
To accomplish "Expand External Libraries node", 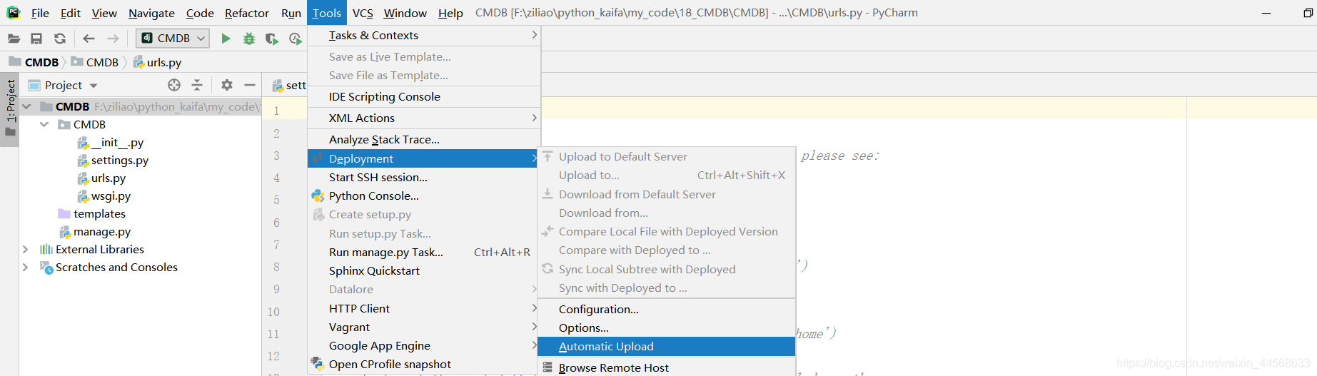I will click(26, 249).
